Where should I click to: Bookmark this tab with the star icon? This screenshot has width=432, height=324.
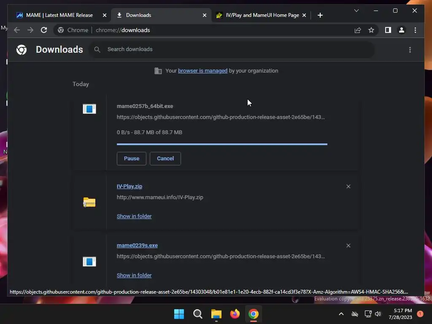click(371, 30)
